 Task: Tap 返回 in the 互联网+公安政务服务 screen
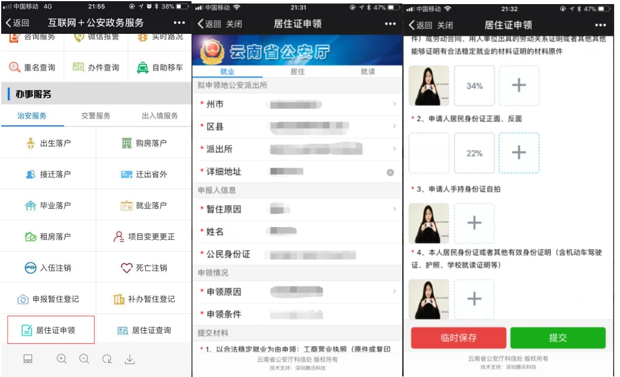[x=18, y=23]
